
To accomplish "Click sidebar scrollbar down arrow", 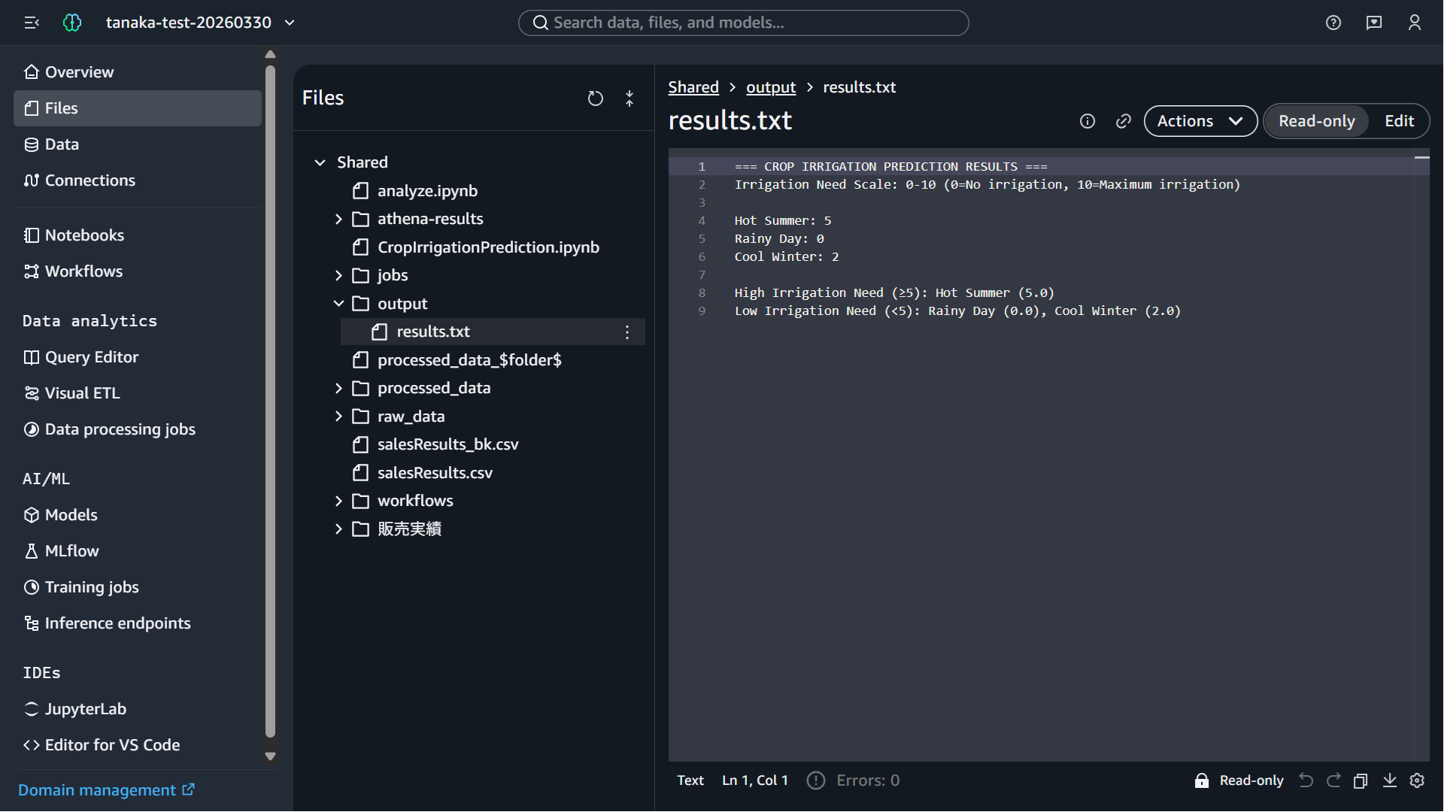I will coord(271,756).
